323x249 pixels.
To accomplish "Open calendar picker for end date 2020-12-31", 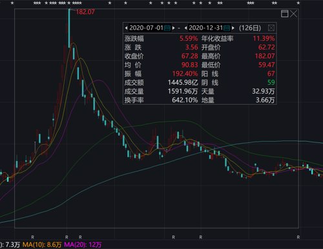I will [227, 28].
